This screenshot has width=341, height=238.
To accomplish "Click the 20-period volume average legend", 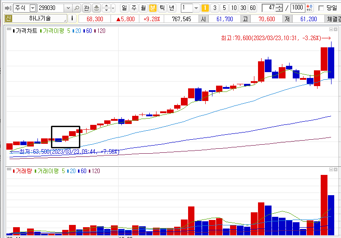I will click(71, 171).
